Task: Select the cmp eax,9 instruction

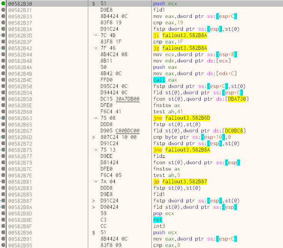Action: (166, 245)
